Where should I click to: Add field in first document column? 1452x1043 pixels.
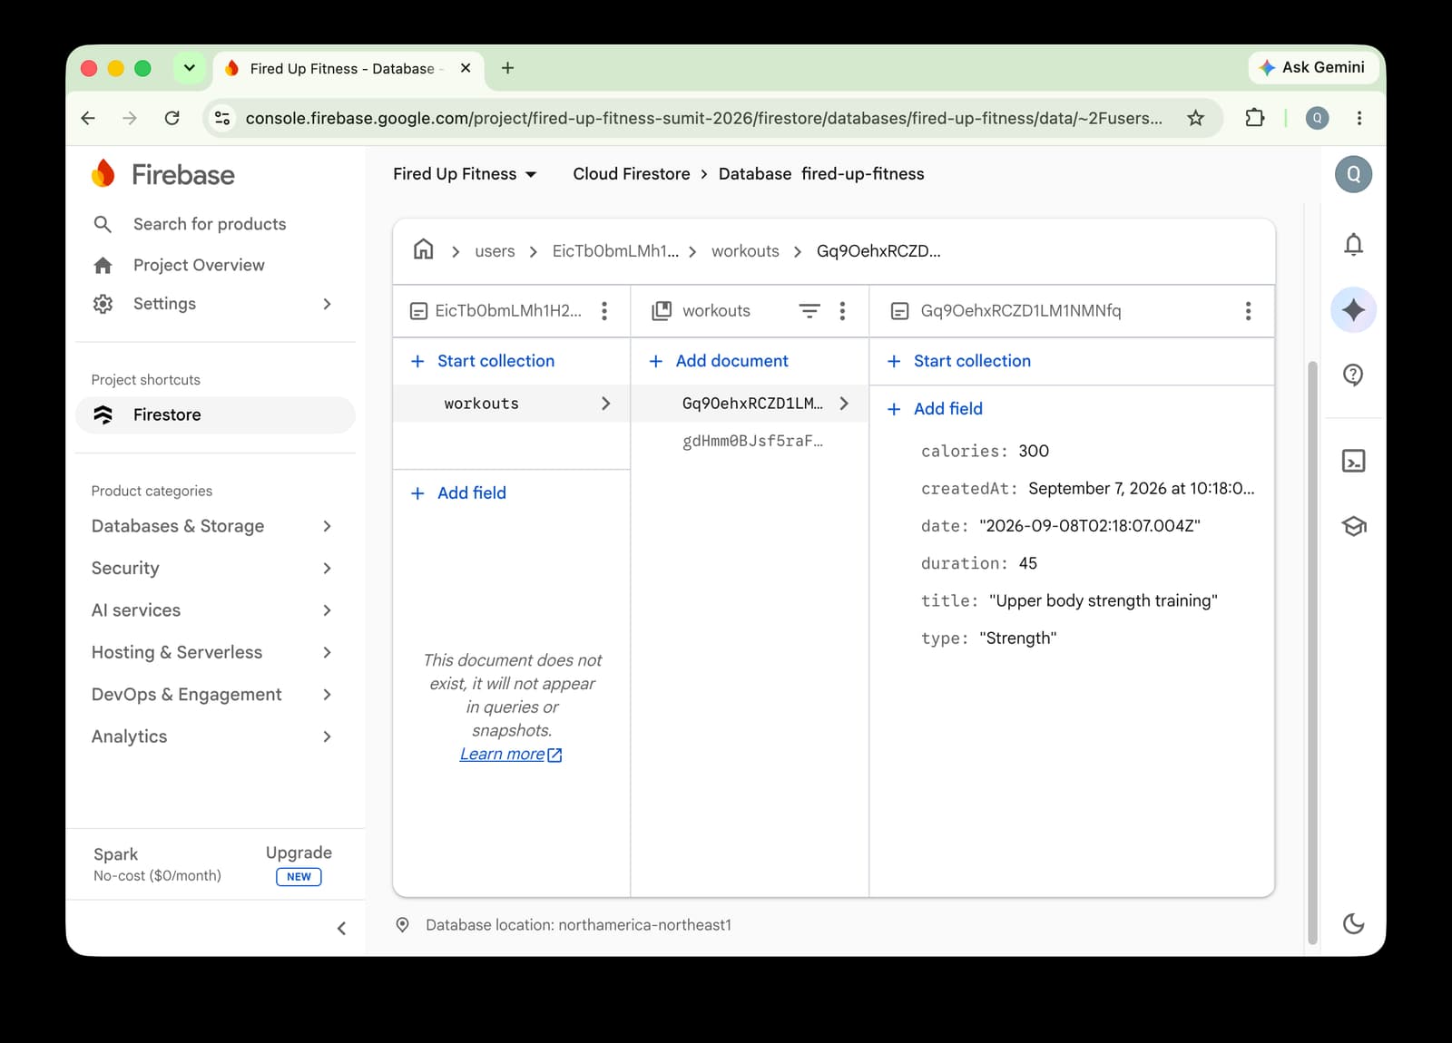(x=458, y=493)
